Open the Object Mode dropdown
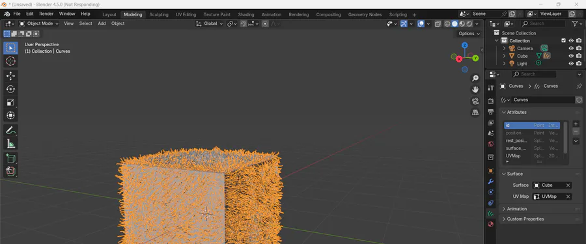 pos(39,23)
